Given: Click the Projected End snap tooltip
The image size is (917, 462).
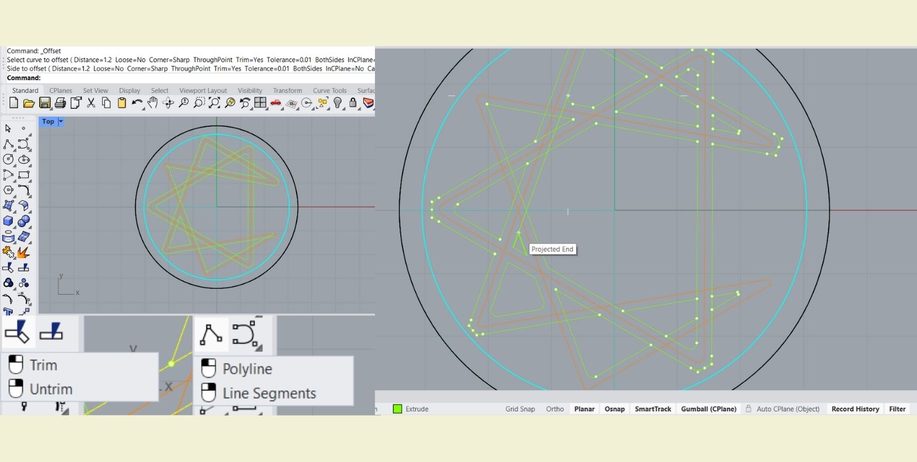Looking at the screenshot, I should 552,249.
